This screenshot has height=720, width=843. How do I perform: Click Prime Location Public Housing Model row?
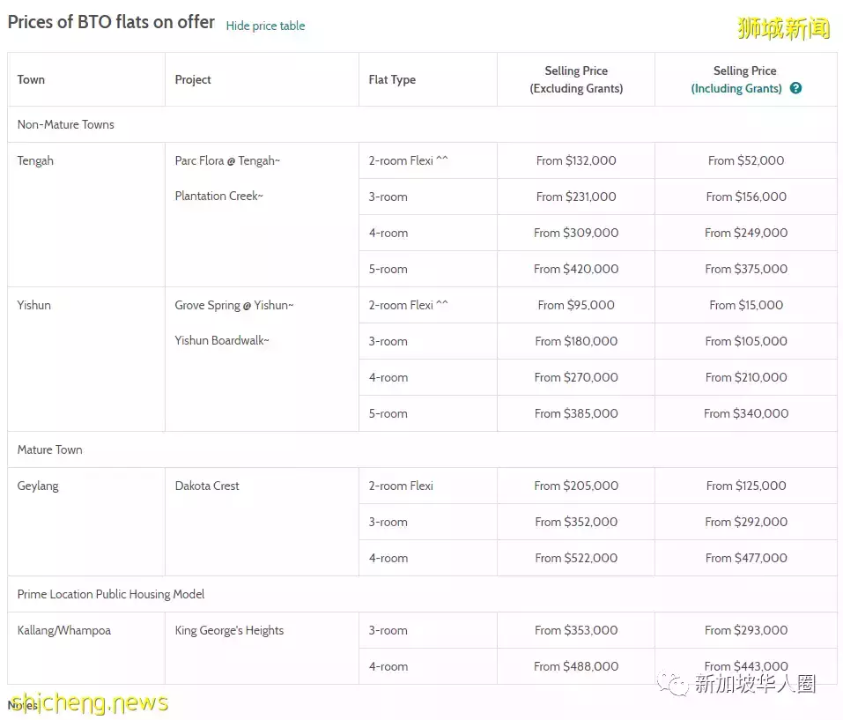111,594
